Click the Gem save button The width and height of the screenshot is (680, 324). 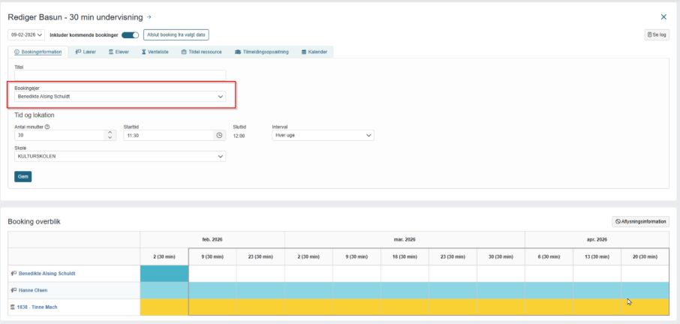point(23,177)
